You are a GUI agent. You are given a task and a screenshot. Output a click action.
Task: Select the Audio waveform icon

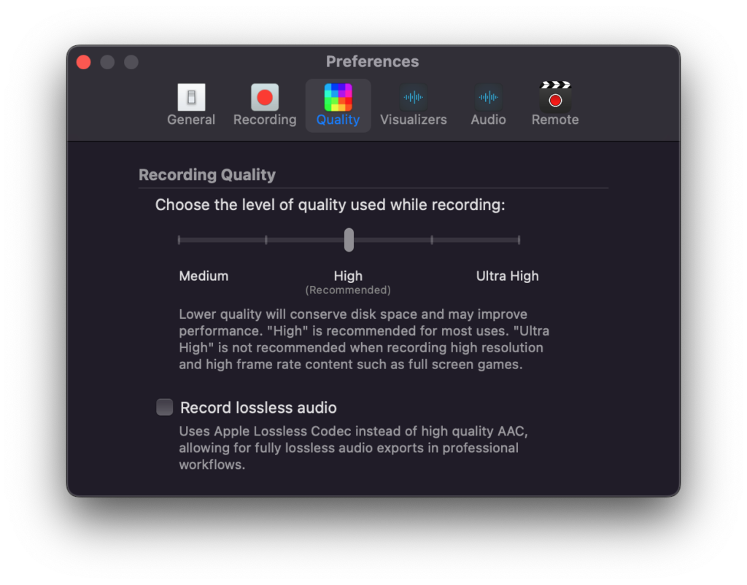(488, 97)
